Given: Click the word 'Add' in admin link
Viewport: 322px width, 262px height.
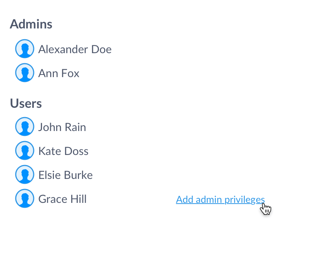Looking at the screenshot, I should [x=185, y=199].
